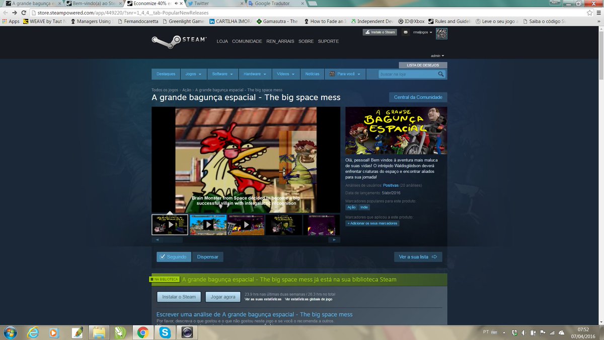Expand the Vídeos dropdown menu
The image size is (604, 340).
pyautogui.click(x=286, y=74)
